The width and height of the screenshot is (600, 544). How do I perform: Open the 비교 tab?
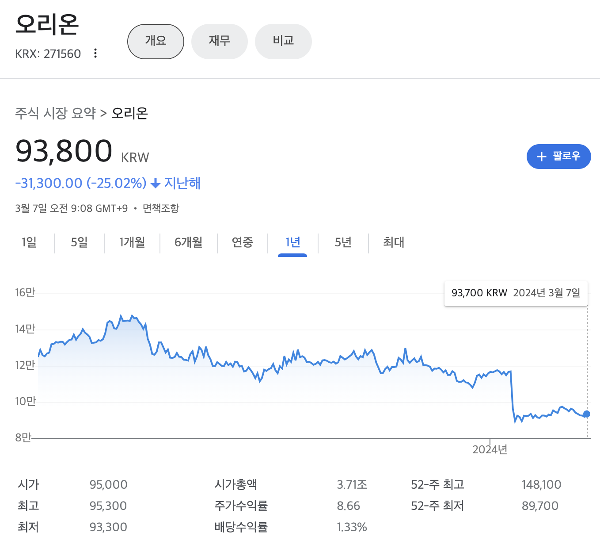coord(283,42)
